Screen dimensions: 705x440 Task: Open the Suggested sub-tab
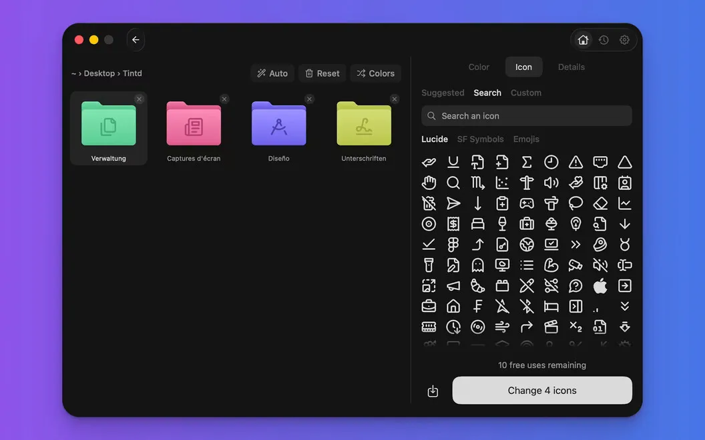[443, 93]
